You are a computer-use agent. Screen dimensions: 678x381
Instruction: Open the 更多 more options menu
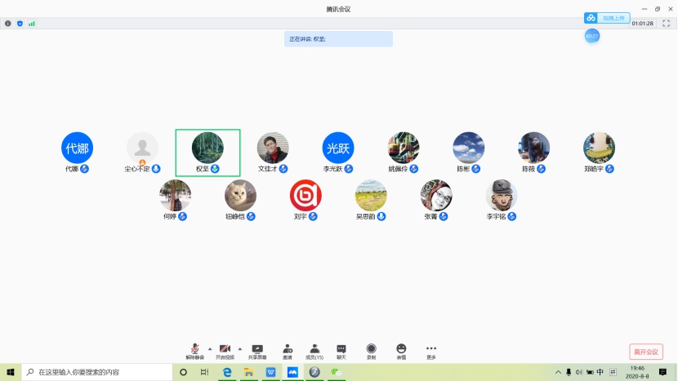click(431, 351)
